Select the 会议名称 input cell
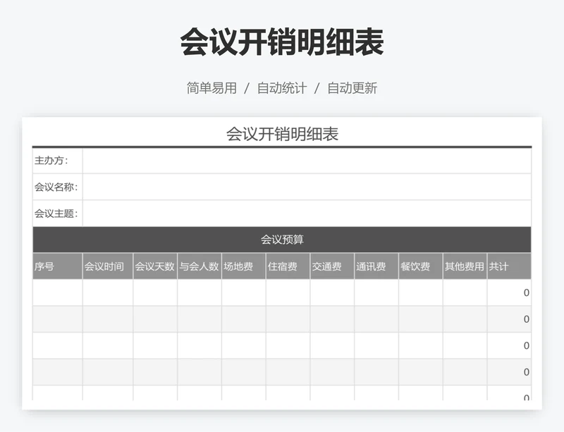The image size is (564, 432). [307, 187]
